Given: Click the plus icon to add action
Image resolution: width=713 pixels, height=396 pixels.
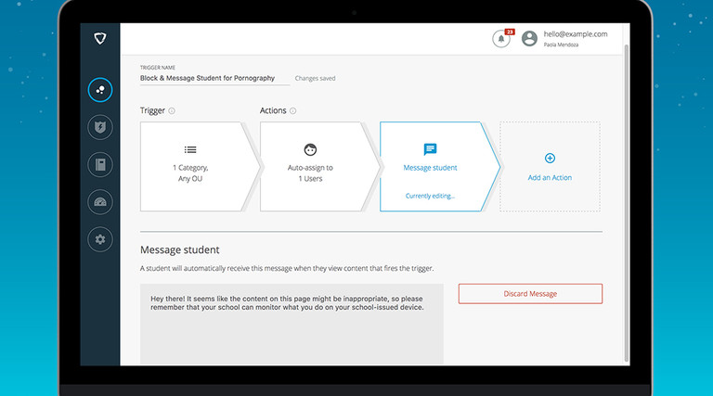Looking at the screenshot, I should click(550, 158).
